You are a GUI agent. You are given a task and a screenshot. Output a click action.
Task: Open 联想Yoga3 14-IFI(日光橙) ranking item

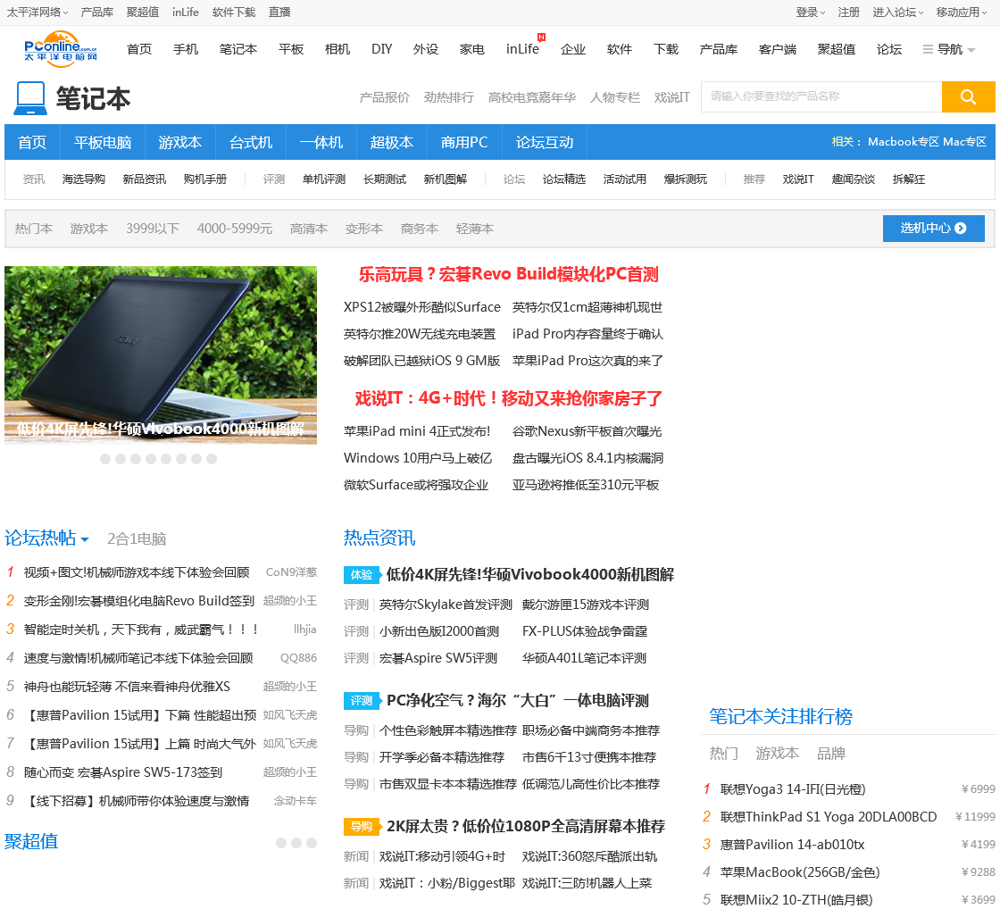[793, 789]
